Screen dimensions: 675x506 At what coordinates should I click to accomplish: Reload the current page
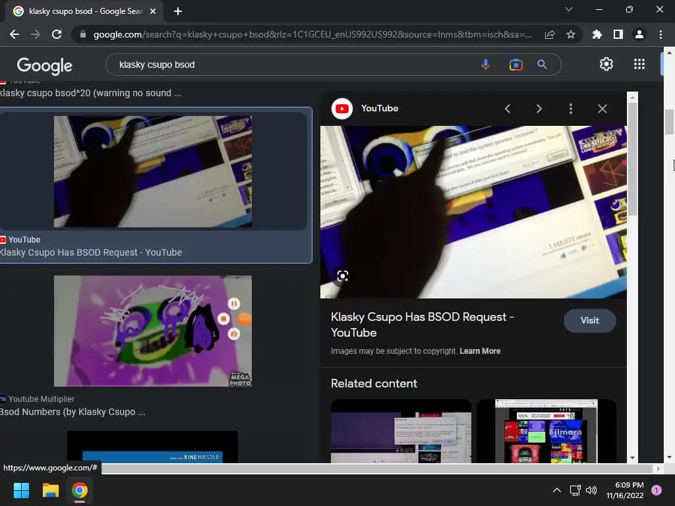(57, 34)
